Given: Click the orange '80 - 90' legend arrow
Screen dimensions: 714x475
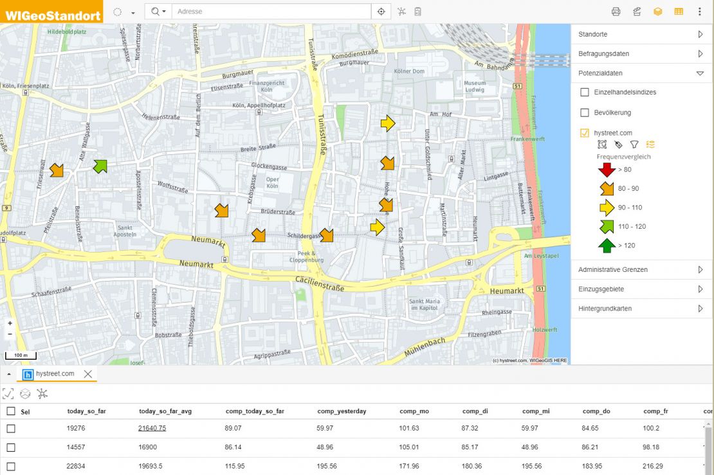Looking at the screenshot, I should click(607, 188).
